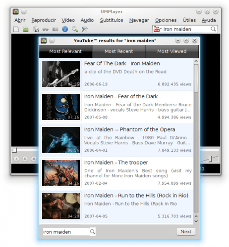This screenshot has height=247, width=229.
Task: Open the Subtítulos menu
Action: pyautogui.click(x=112, y=20)
